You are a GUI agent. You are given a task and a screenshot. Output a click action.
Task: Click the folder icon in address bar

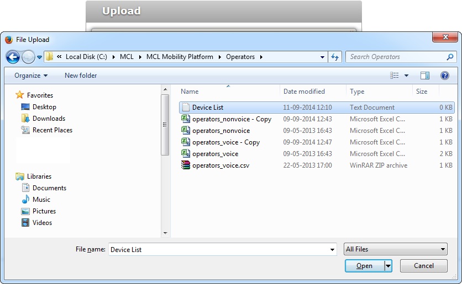pos(50,56)
